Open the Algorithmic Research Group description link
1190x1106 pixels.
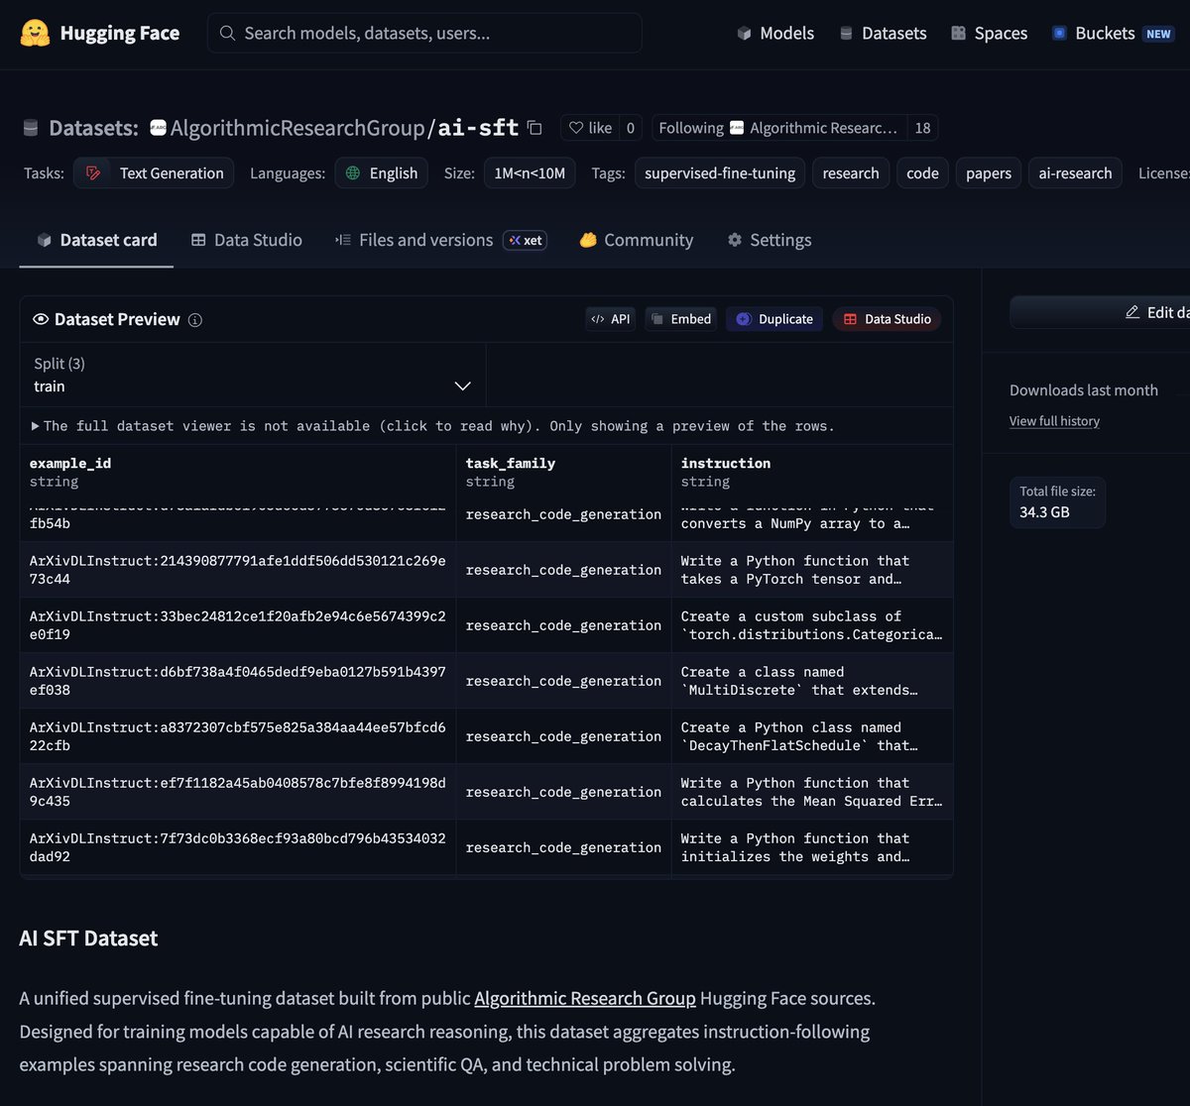585,998
